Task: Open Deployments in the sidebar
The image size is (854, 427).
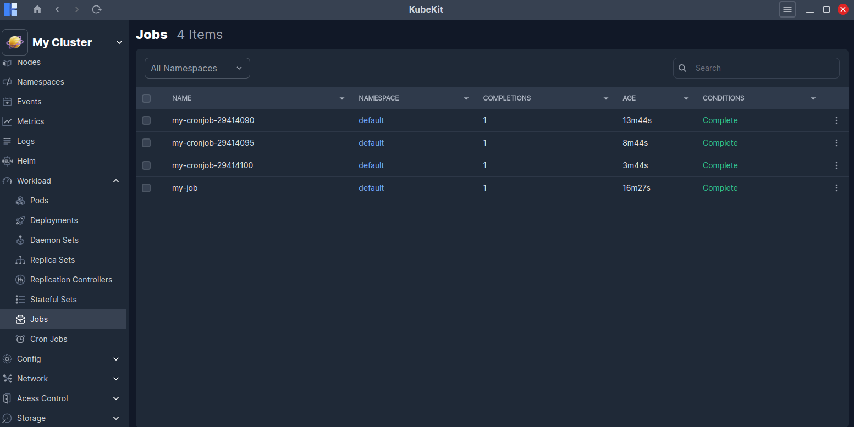Action: 54,220
